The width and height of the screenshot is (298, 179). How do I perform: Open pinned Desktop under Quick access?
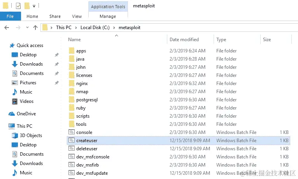click(x=28, y=55)
